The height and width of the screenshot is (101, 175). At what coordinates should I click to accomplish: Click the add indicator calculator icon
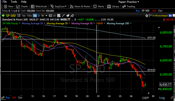coord(59,16)
